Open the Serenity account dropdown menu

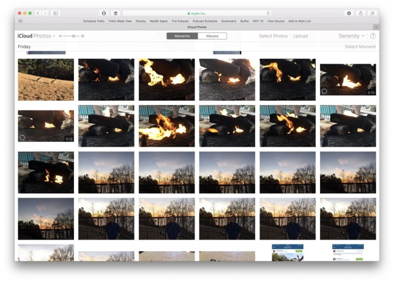pyautogui.click(x=352, y=36)
